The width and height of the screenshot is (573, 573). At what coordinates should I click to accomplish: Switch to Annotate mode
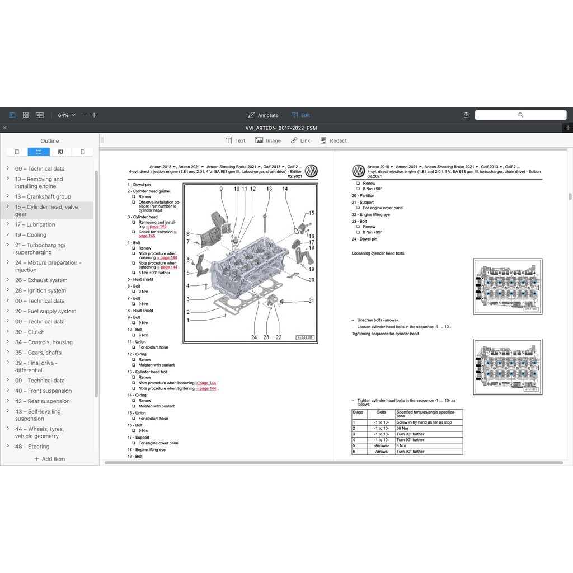263,115
